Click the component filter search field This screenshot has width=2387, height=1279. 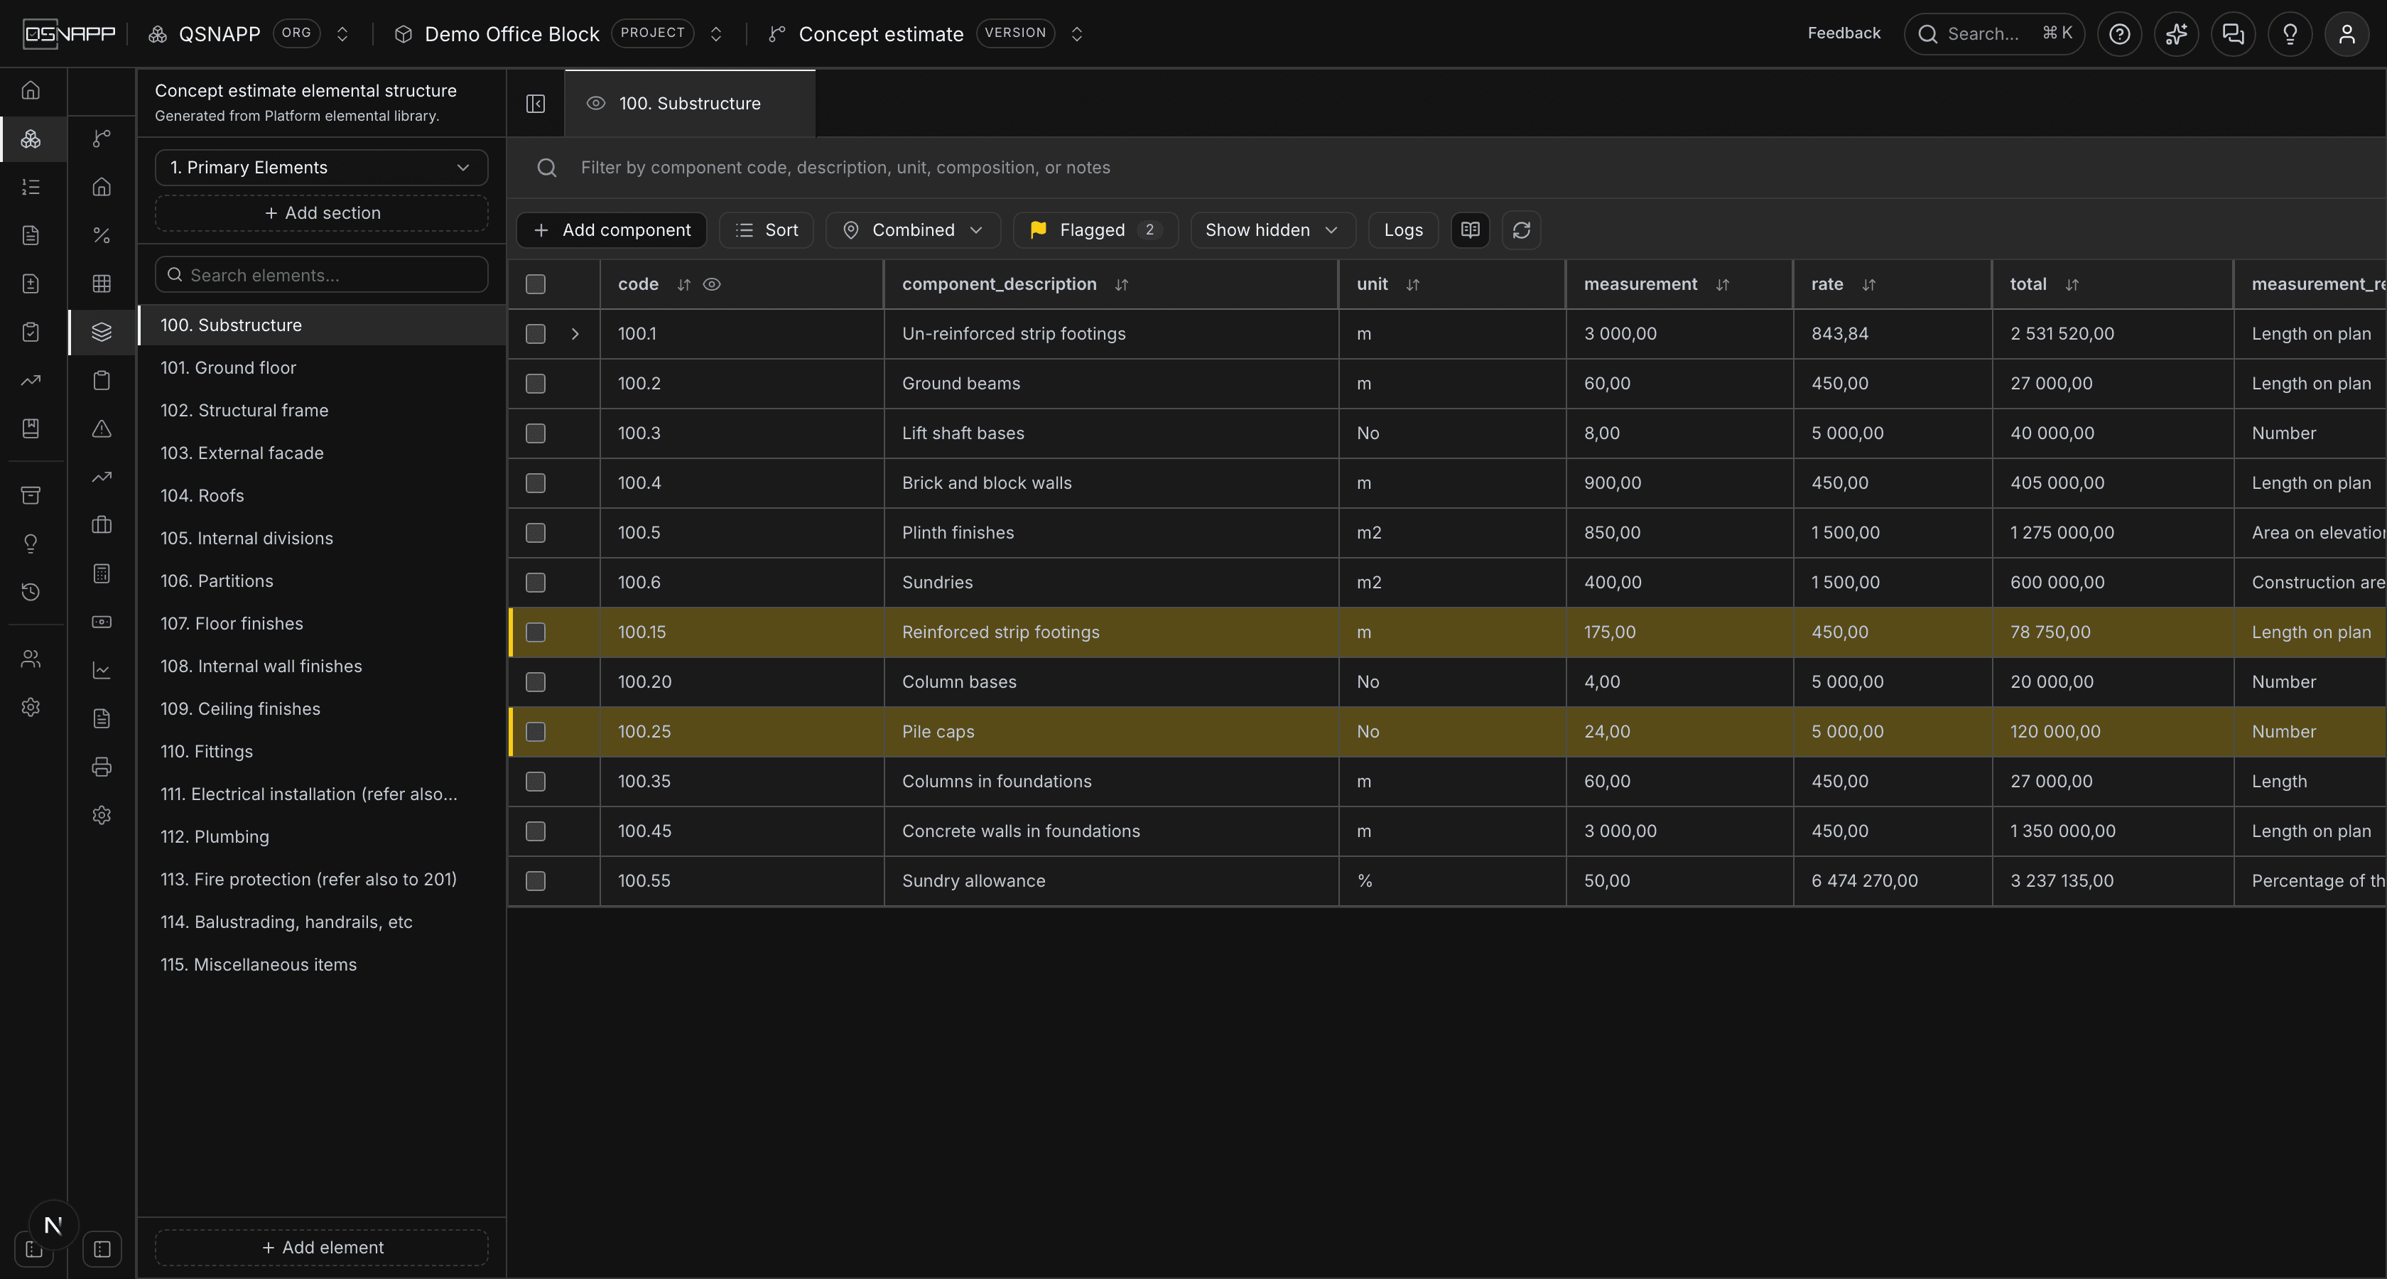[1446, 168]
